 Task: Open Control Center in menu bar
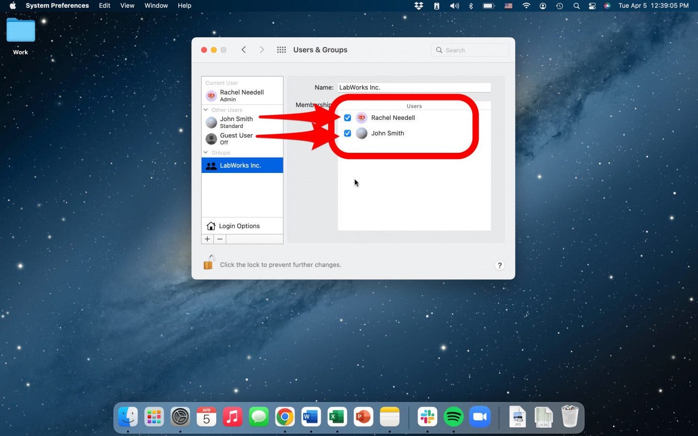click(592, 6)
